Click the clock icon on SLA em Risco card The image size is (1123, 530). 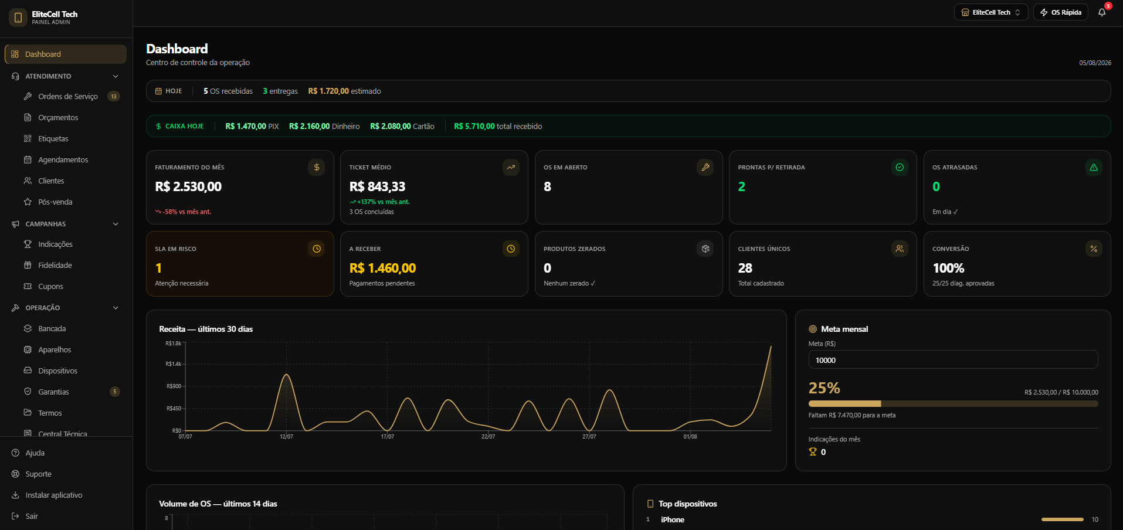317,249
